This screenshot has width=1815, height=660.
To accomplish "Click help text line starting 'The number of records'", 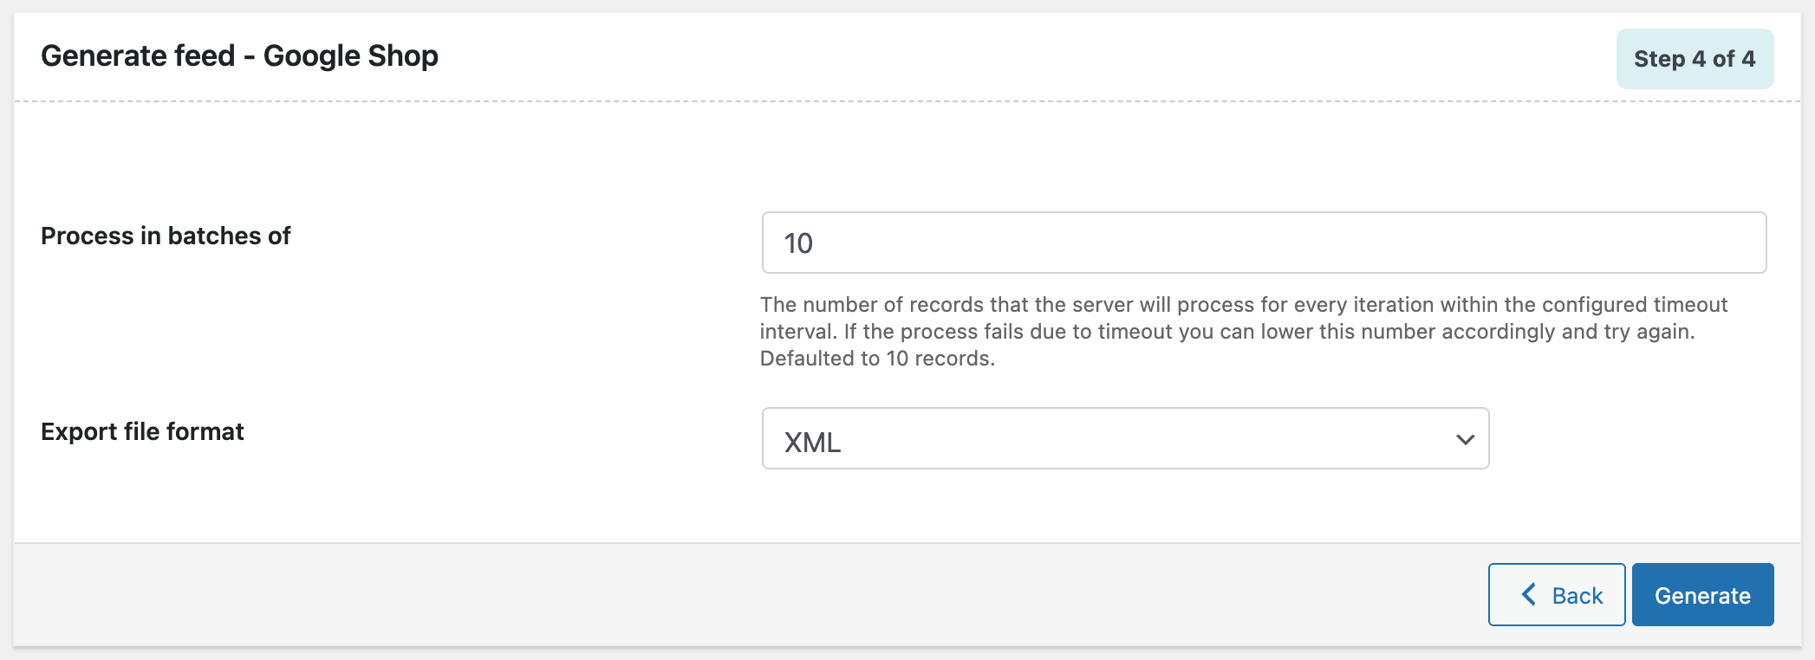I will (x=1243, y=305).
